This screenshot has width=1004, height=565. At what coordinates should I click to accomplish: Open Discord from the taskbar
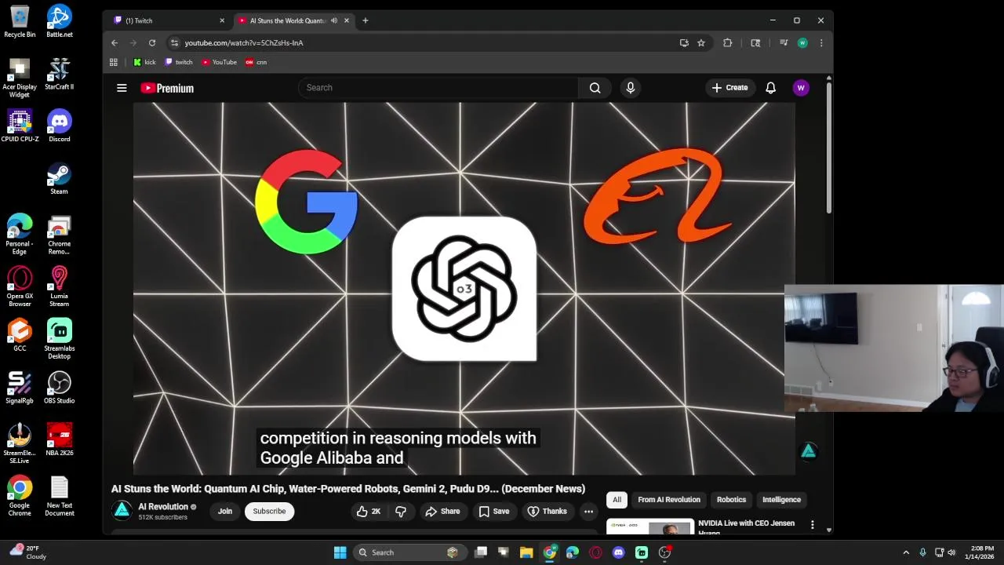click(618, 552)
